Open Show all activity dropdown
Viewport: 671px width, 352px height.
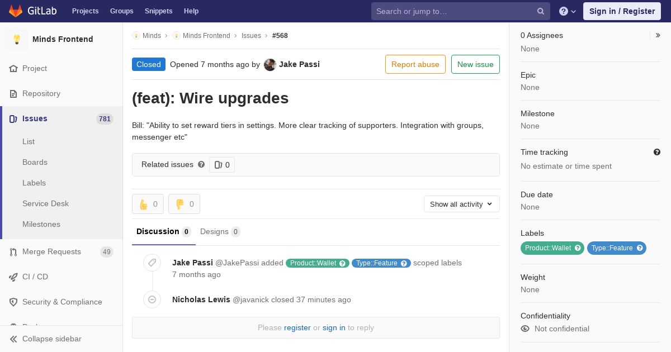pyautogui.click(x=461, y=204)
